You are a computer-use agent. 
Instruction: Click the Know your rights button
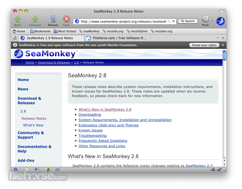click(x=204, y=45)
